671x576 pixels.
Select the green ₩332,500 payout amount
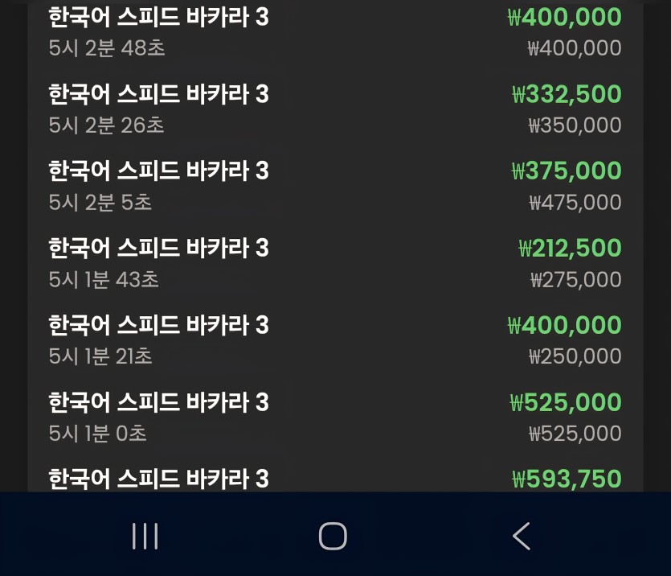567,94
